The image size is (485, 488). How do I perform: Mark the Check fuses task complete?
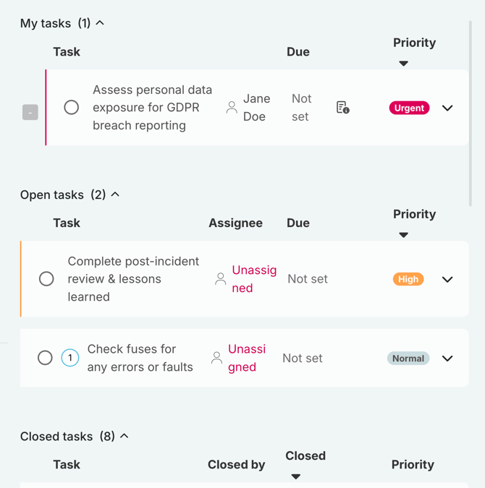pyautogui.click(x=45, y=358)
